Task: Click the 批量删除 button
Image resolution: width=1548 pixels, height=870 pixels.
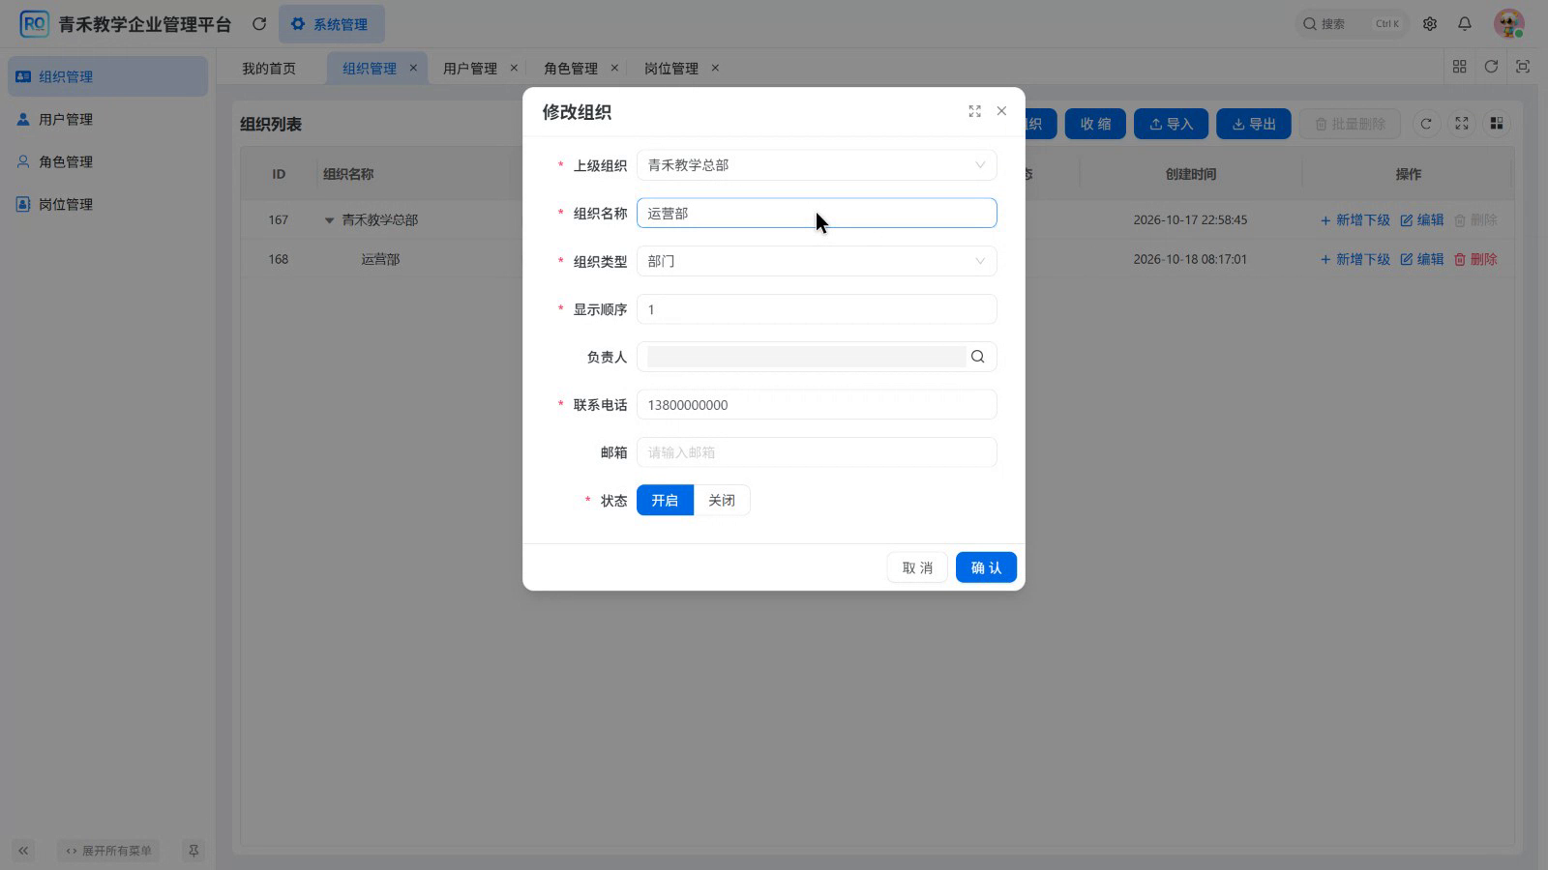Action: 1350,124
